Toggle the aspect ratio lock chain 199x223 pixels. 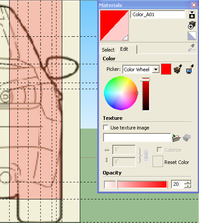(146, 155)
